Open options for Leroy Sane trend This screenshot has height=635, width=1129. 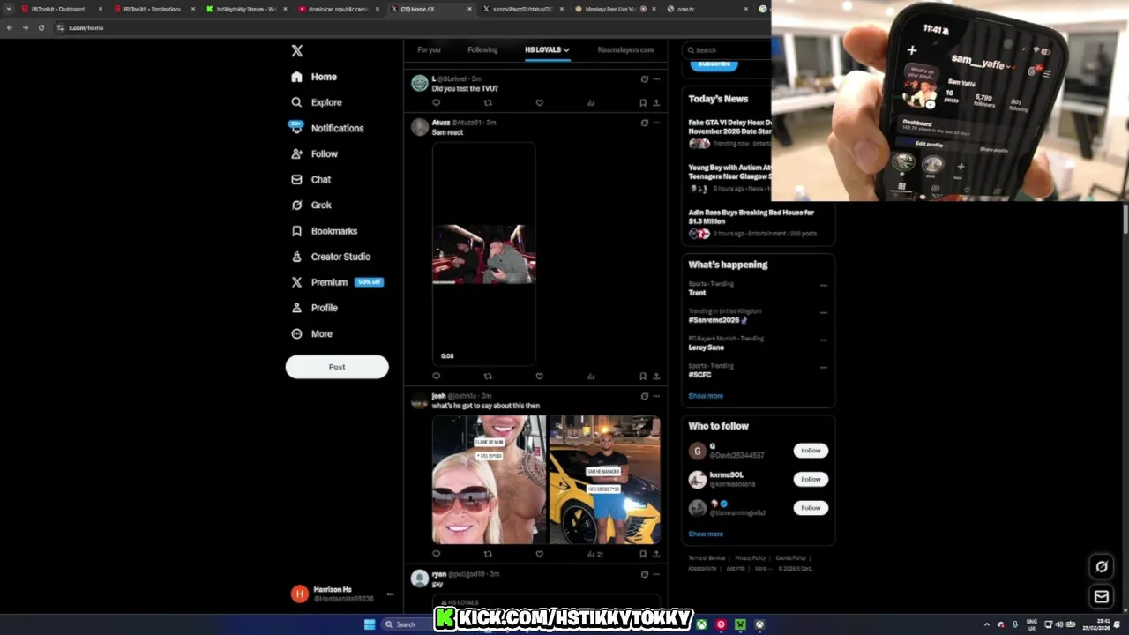coord(824,340)
